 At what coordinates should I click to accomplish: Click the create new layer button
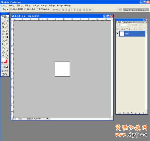pos(139,113)
